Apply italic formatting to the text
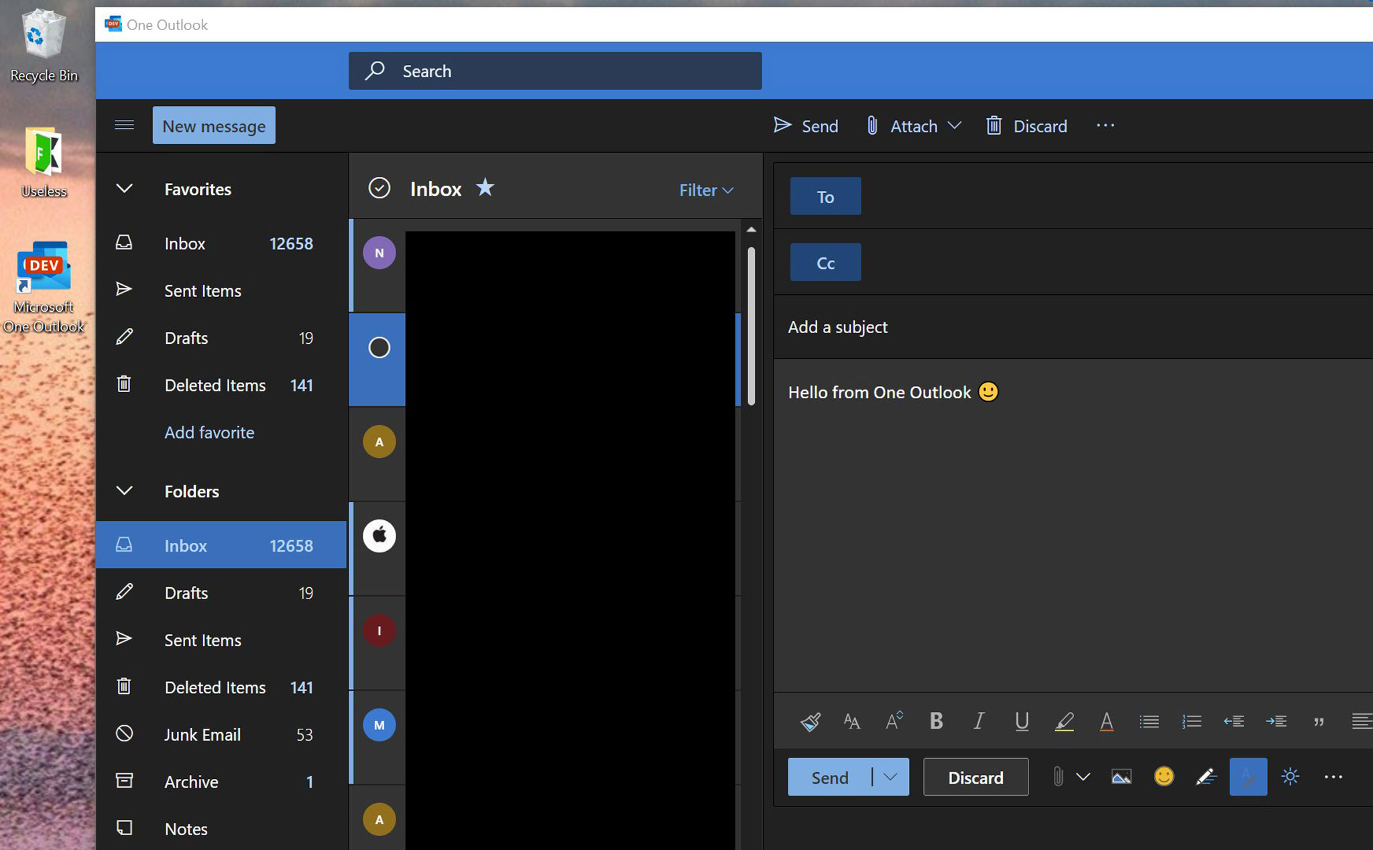This screenshot has height=850, width=1373. tap(979, 721)
